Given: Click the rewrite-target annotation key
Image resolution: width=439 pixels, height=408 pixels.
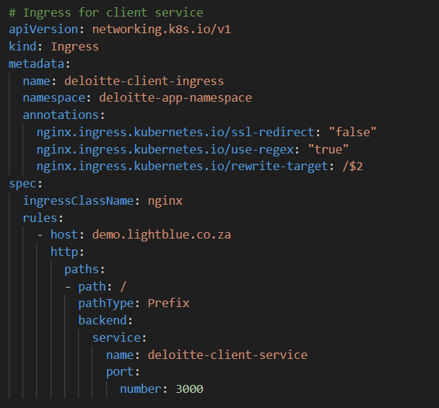Looking at the screenshot, I should pyautogui.click(x=183, y=167).
